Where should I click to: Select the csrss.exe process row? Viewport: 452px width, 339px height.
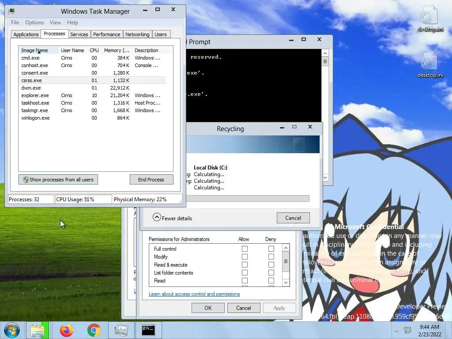[x=92, y=80]
